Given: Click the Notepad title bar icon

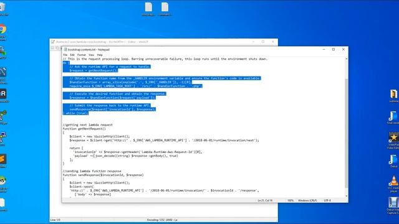Looking at the screenshot, I should click(65, 50).
